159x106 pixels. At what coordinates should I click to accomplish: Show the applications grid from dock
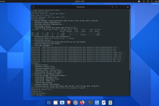49,103
